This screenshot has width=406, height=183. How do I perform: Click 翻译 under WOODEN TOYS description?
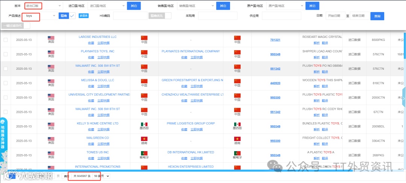[325, 86]
